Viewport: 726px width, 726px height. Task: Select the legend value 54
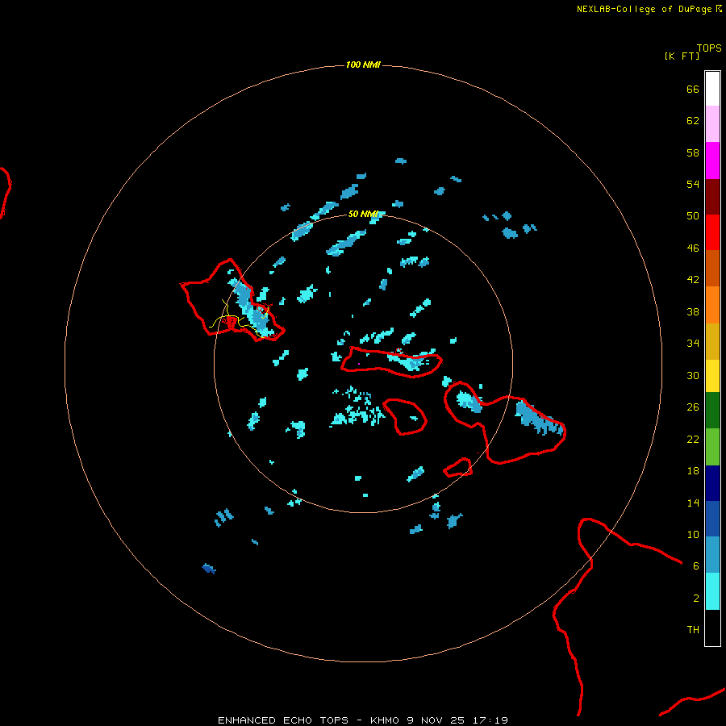click(x=693, y=184)
